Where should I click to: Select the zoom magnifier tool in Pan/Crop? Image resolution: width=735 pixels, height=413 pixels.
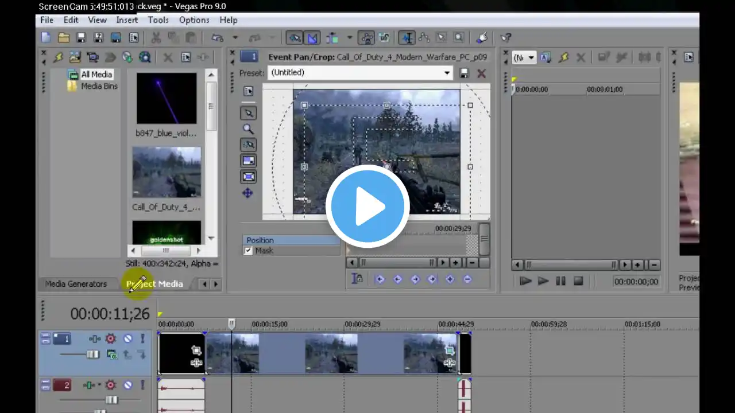tap(248, 129)
